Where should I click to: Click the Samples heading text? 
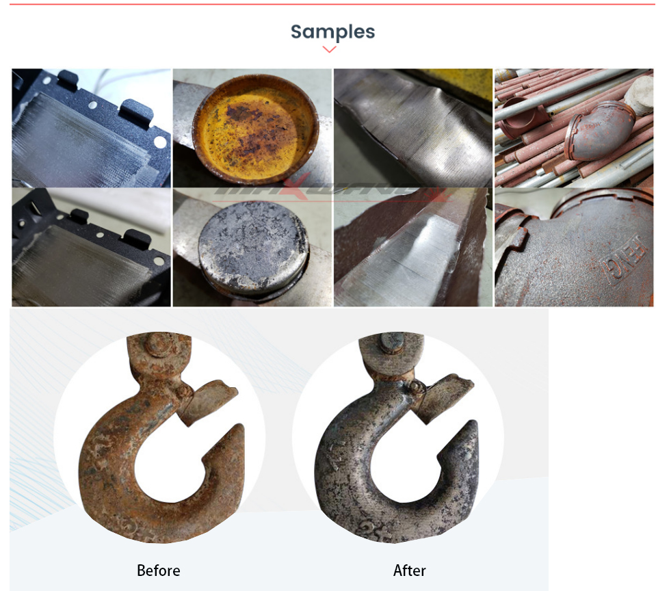(333, 31)
